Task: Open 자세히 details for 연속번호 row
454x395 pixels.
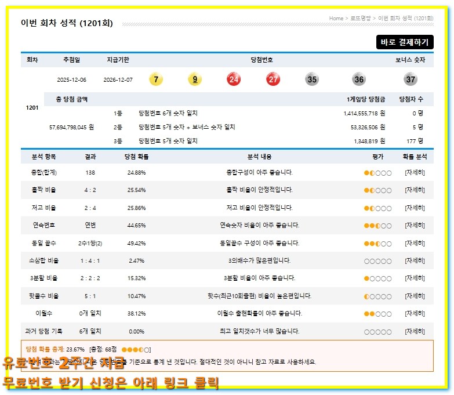Action: coord(415,225)
